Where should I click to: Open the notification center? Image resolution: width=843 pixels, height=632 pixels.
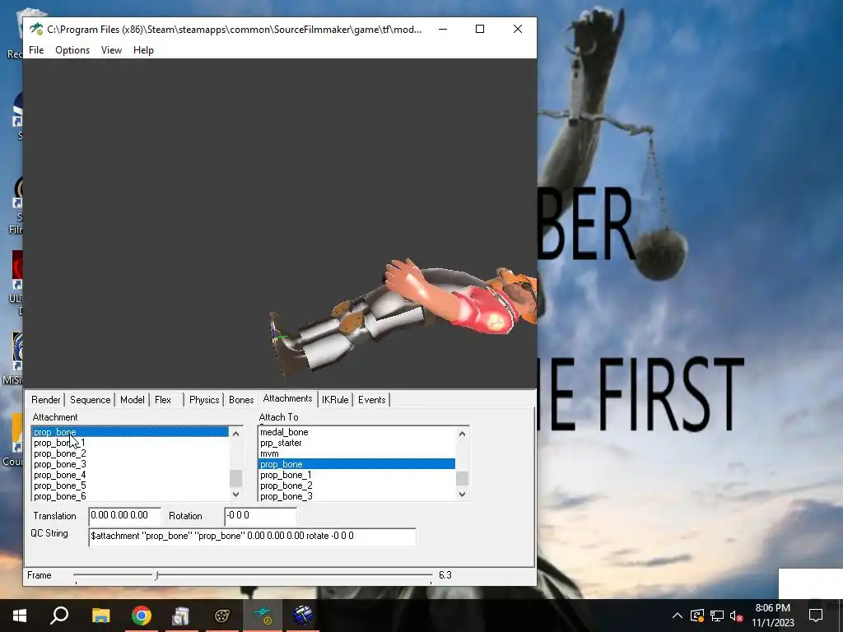(x=816, y=616)
